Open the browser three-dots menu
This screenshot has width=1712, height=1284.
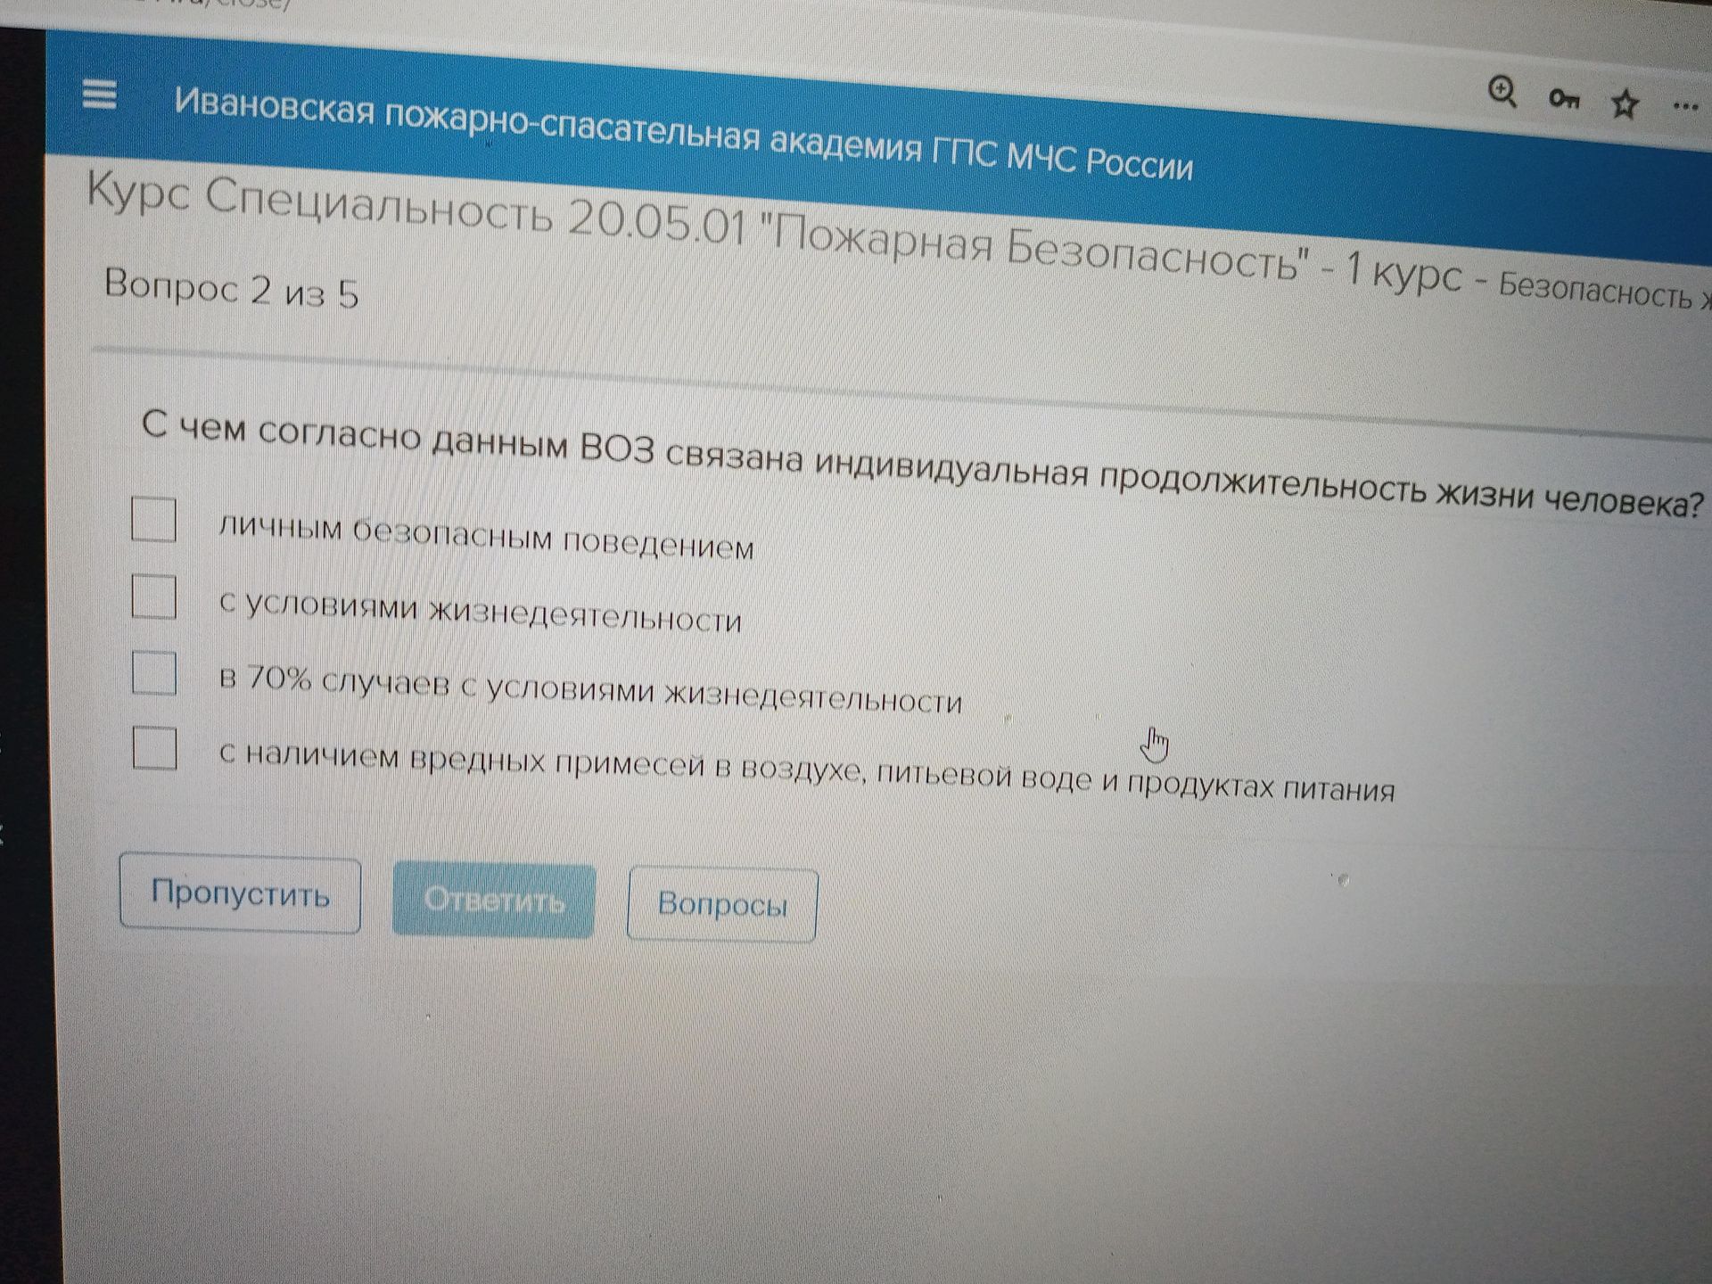coord(1685,107)
